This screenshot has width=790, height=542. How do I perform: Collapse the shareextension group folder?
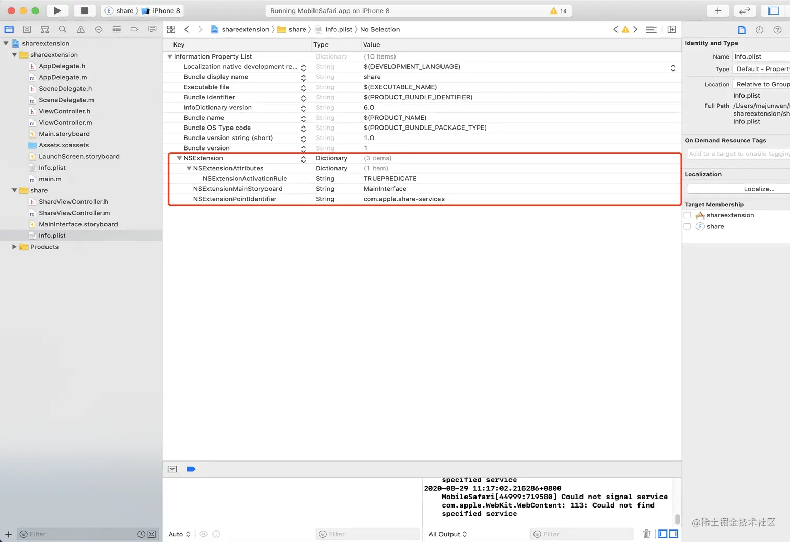click(15, 55)
